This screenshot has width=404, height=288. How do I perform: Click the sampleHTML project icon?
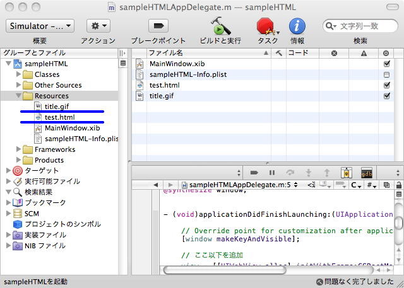18,64
